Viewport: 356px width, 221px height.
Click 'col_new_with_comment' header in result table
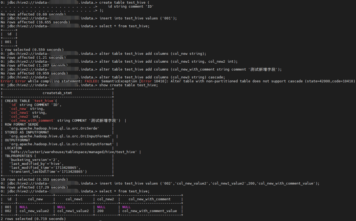(x=149, y=199)
